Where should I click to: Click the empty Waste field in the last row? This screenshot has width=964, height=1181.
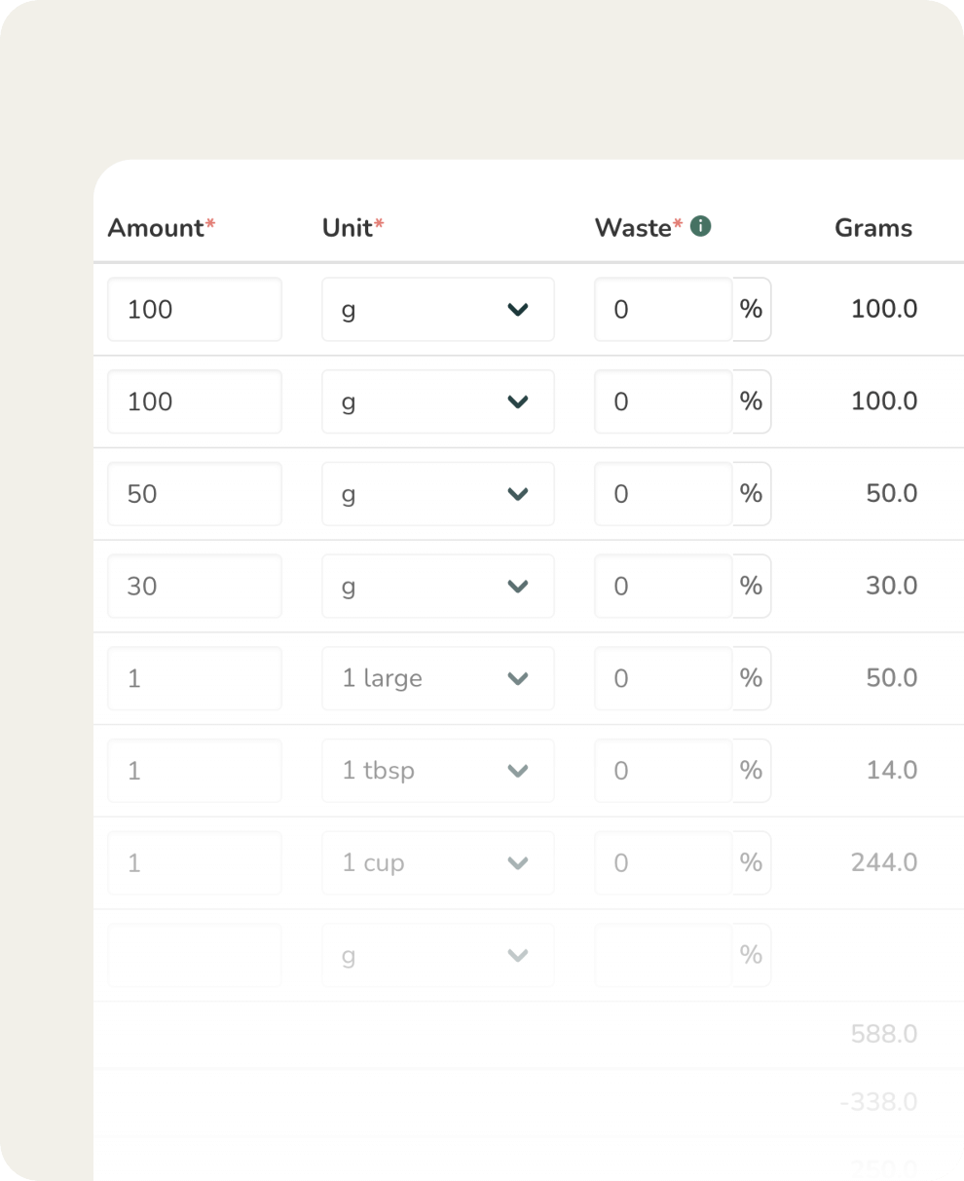(663, 956)
